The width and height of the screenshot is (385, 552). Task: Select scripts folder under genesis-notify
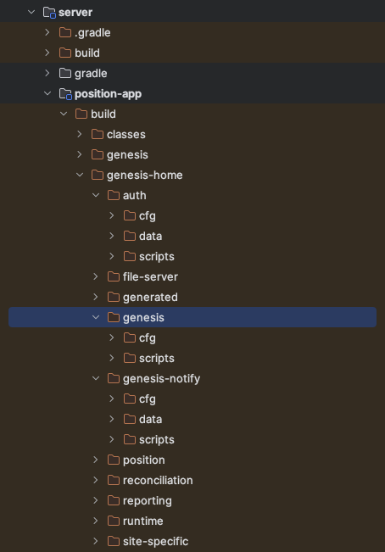coord(157,440)
